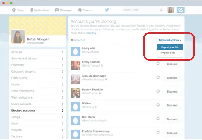
Task: Open gear menu for Freddie Frankentone
Action: (x=158, y=132)
